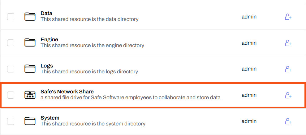Check the Logs resource checkbox
The width and height of the screenshot is (306, 135).
(11, 69)
